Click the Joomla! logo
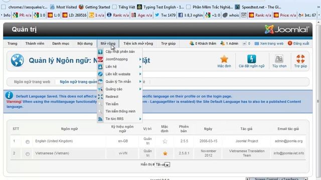 [x=286, y=29]
